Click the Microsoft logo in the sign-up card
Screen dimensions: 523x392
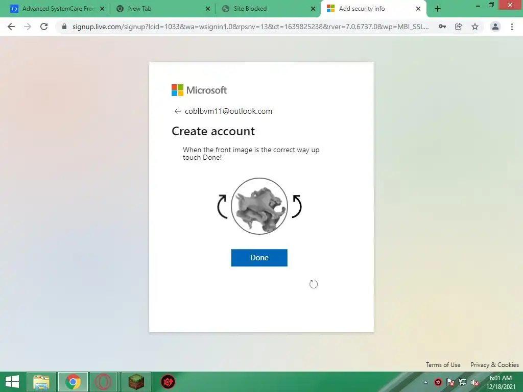point(199,90)
